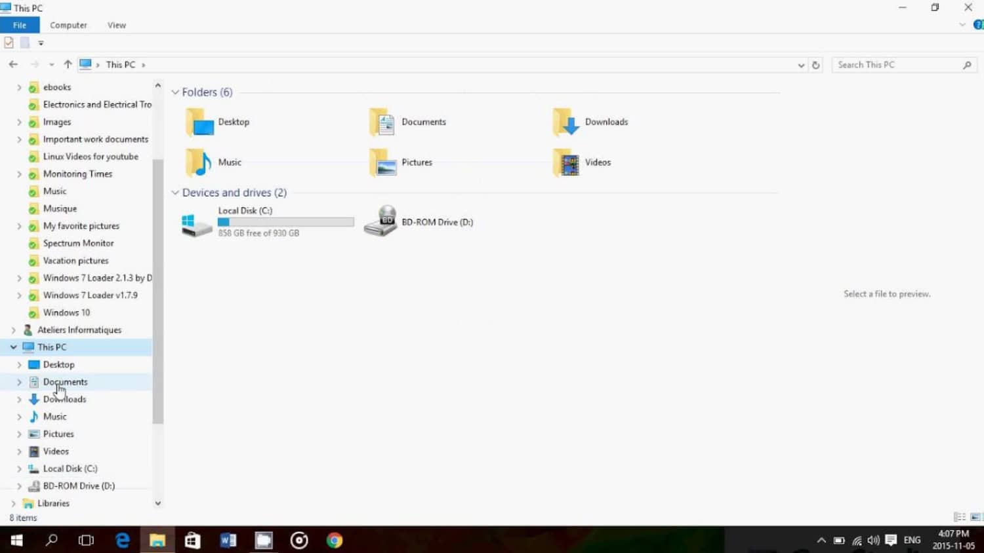984x553 pixels.
Task: Open recent locations dropdown arrow
Action: (51, 65)
